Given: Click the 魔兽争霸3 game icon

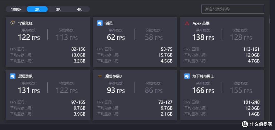Looking at the screenshot, I should (x=100, y=76).
